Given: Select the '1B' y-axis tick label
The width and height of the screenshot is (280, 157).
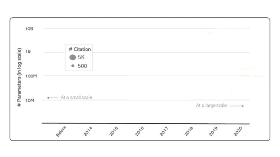Looking at the screenshot, I should tap(28, 51).
